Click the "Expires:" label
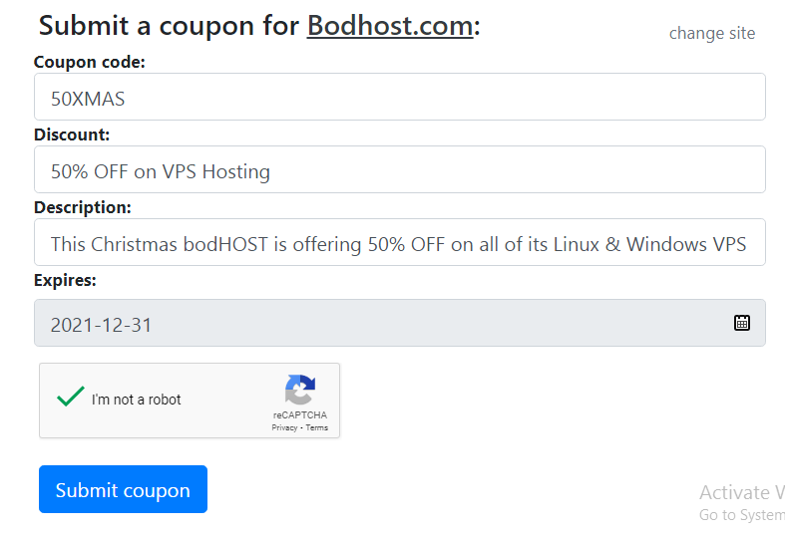Viewport: 785px width, 539px height. [65, 280]
